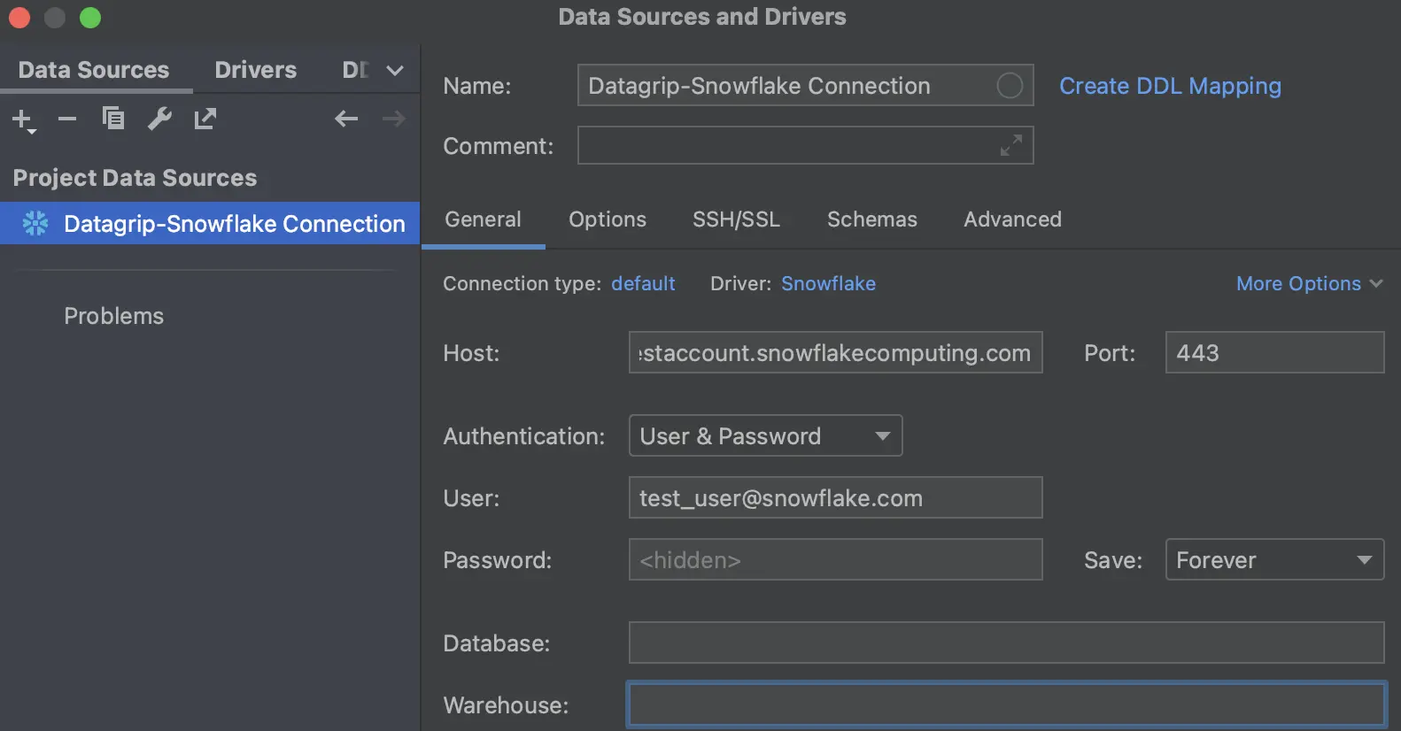Open the General tab

(483, 219)
